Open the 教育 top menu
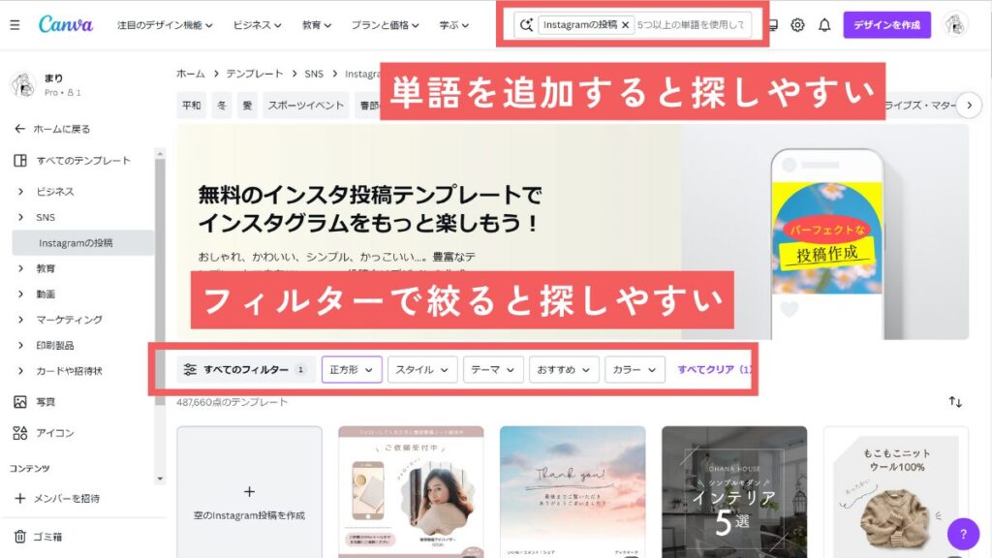 tap(317, 25)
